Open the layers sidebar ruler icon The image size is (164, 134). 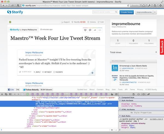click(148, 94)
